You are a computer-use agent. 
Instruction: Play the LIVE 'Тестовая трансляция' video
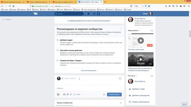(141, 40)
